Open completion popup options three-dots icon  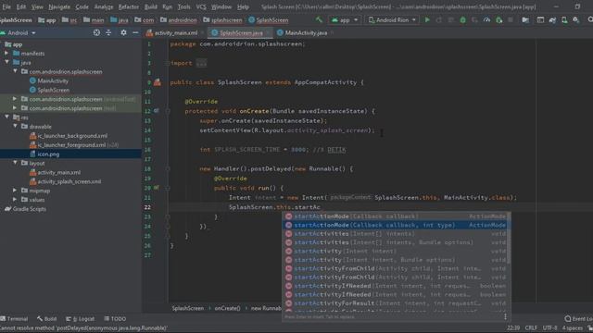tap(505, 316)
